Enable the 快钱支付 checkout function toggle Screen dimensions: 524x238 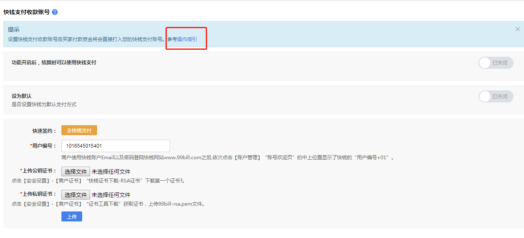pos(496,63)
